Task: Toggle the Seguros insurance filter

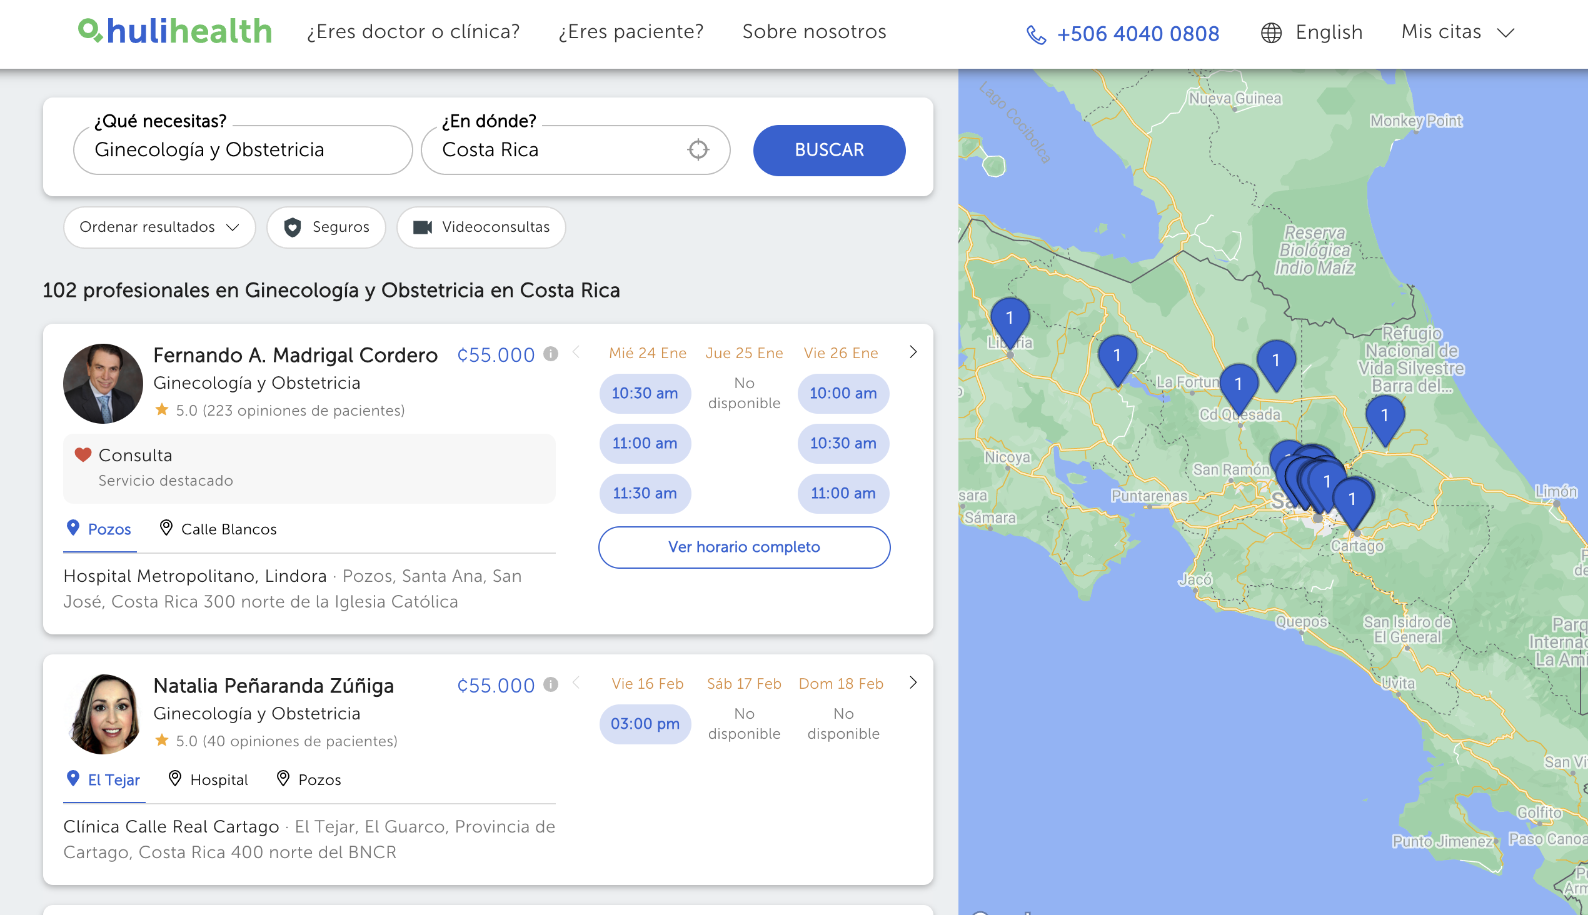Action: click(326, 227)
